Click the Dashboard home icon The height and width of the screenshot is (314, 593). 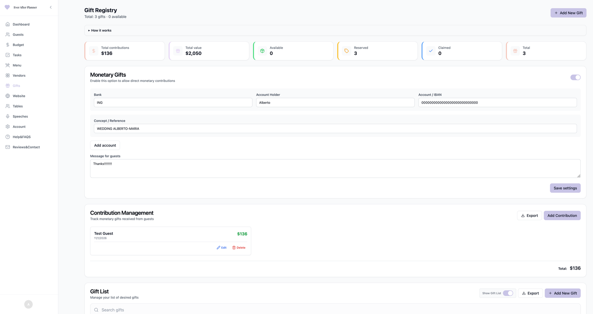pos(8,24)
